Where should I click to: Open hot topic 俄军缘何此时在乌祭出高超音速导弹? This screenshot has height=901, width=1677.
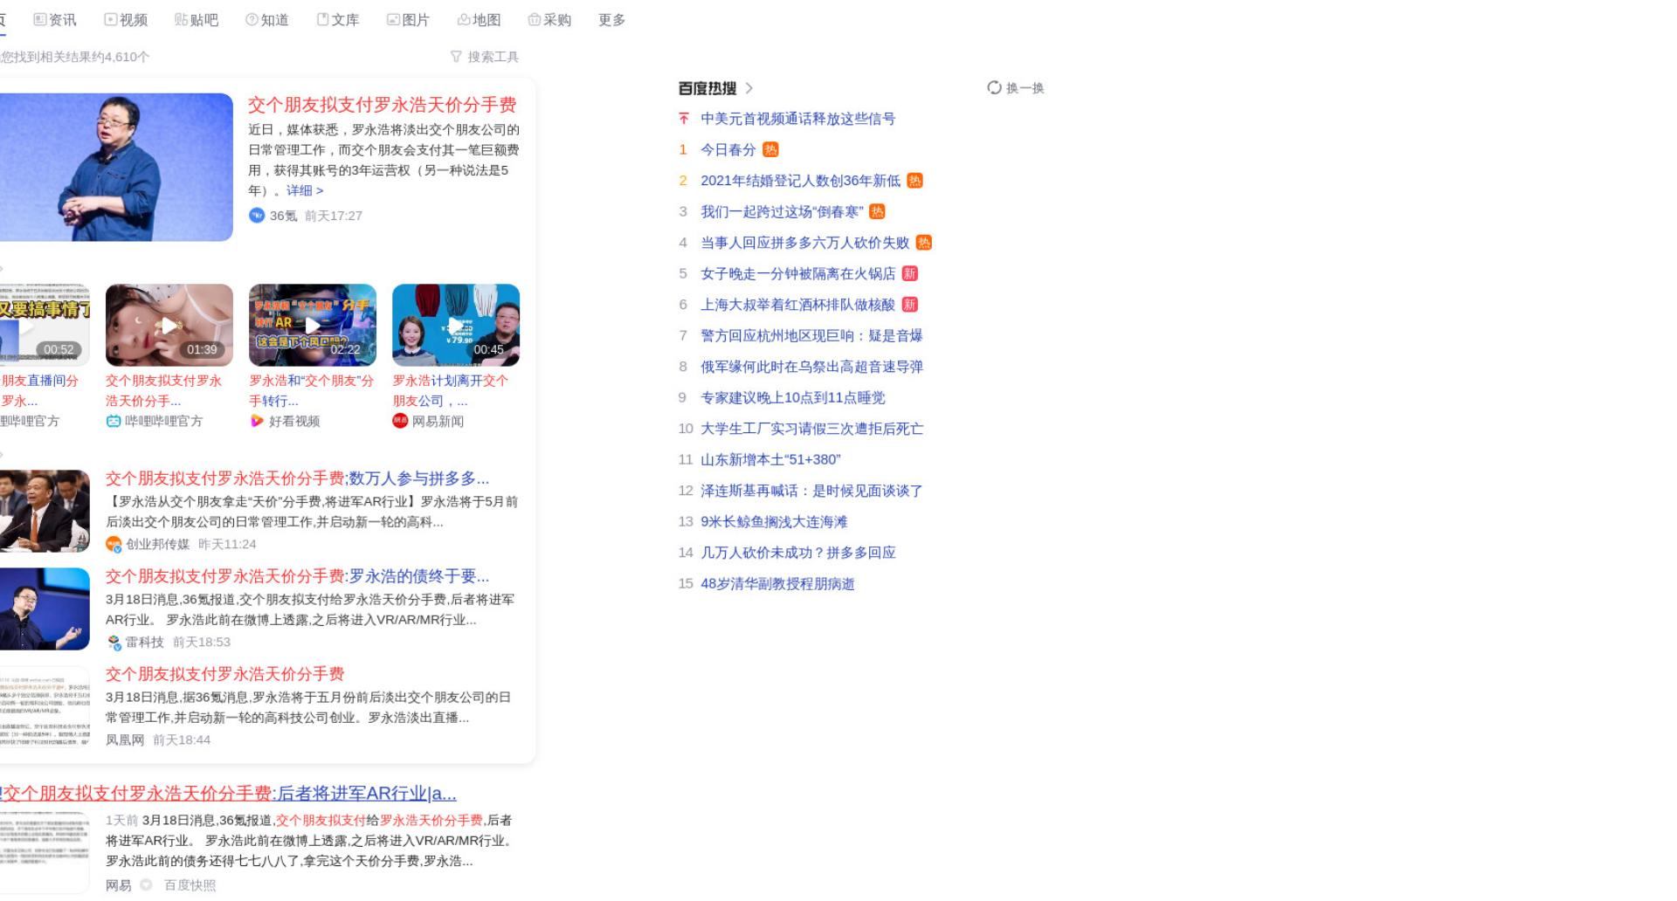pos(811,367)
